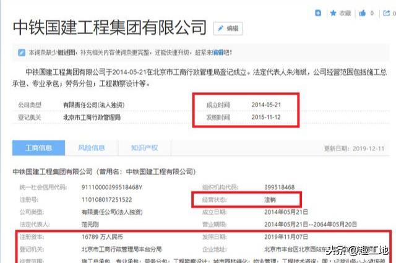
Task: Click the 成立时间 value 2014-05-21
Action: coord(266,105)
